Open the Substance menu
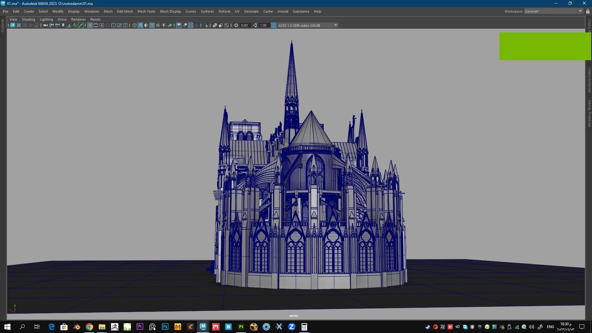Image resolution: width=592 pixels, height=333 pixels. 301,11
